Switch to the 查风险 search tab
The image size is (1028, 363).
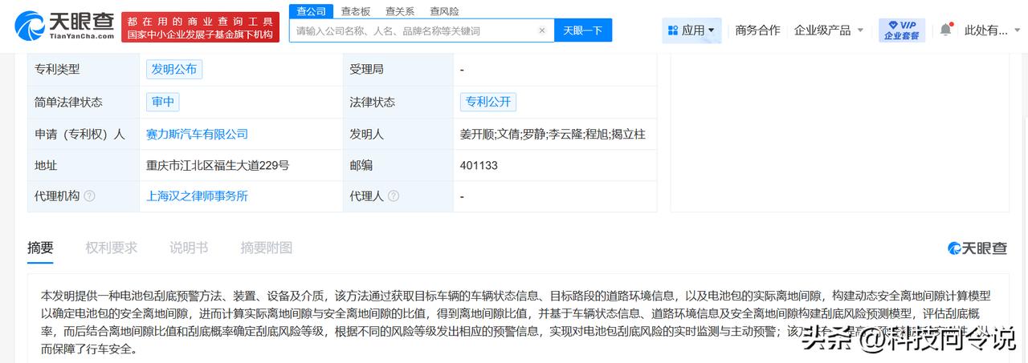[x=444, y=11]
